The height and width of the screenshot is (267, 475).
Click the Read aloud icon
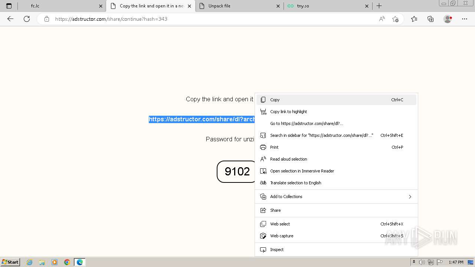(263, 159)
